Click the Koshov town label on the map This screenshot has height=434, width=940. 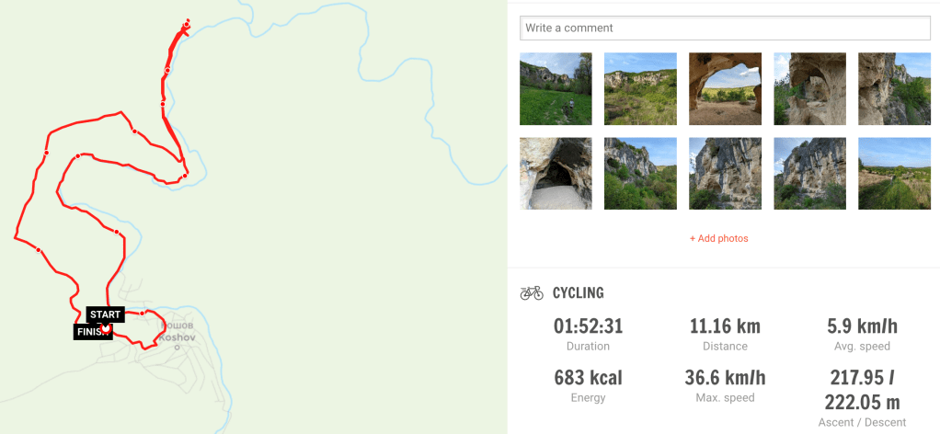(177, 337)
